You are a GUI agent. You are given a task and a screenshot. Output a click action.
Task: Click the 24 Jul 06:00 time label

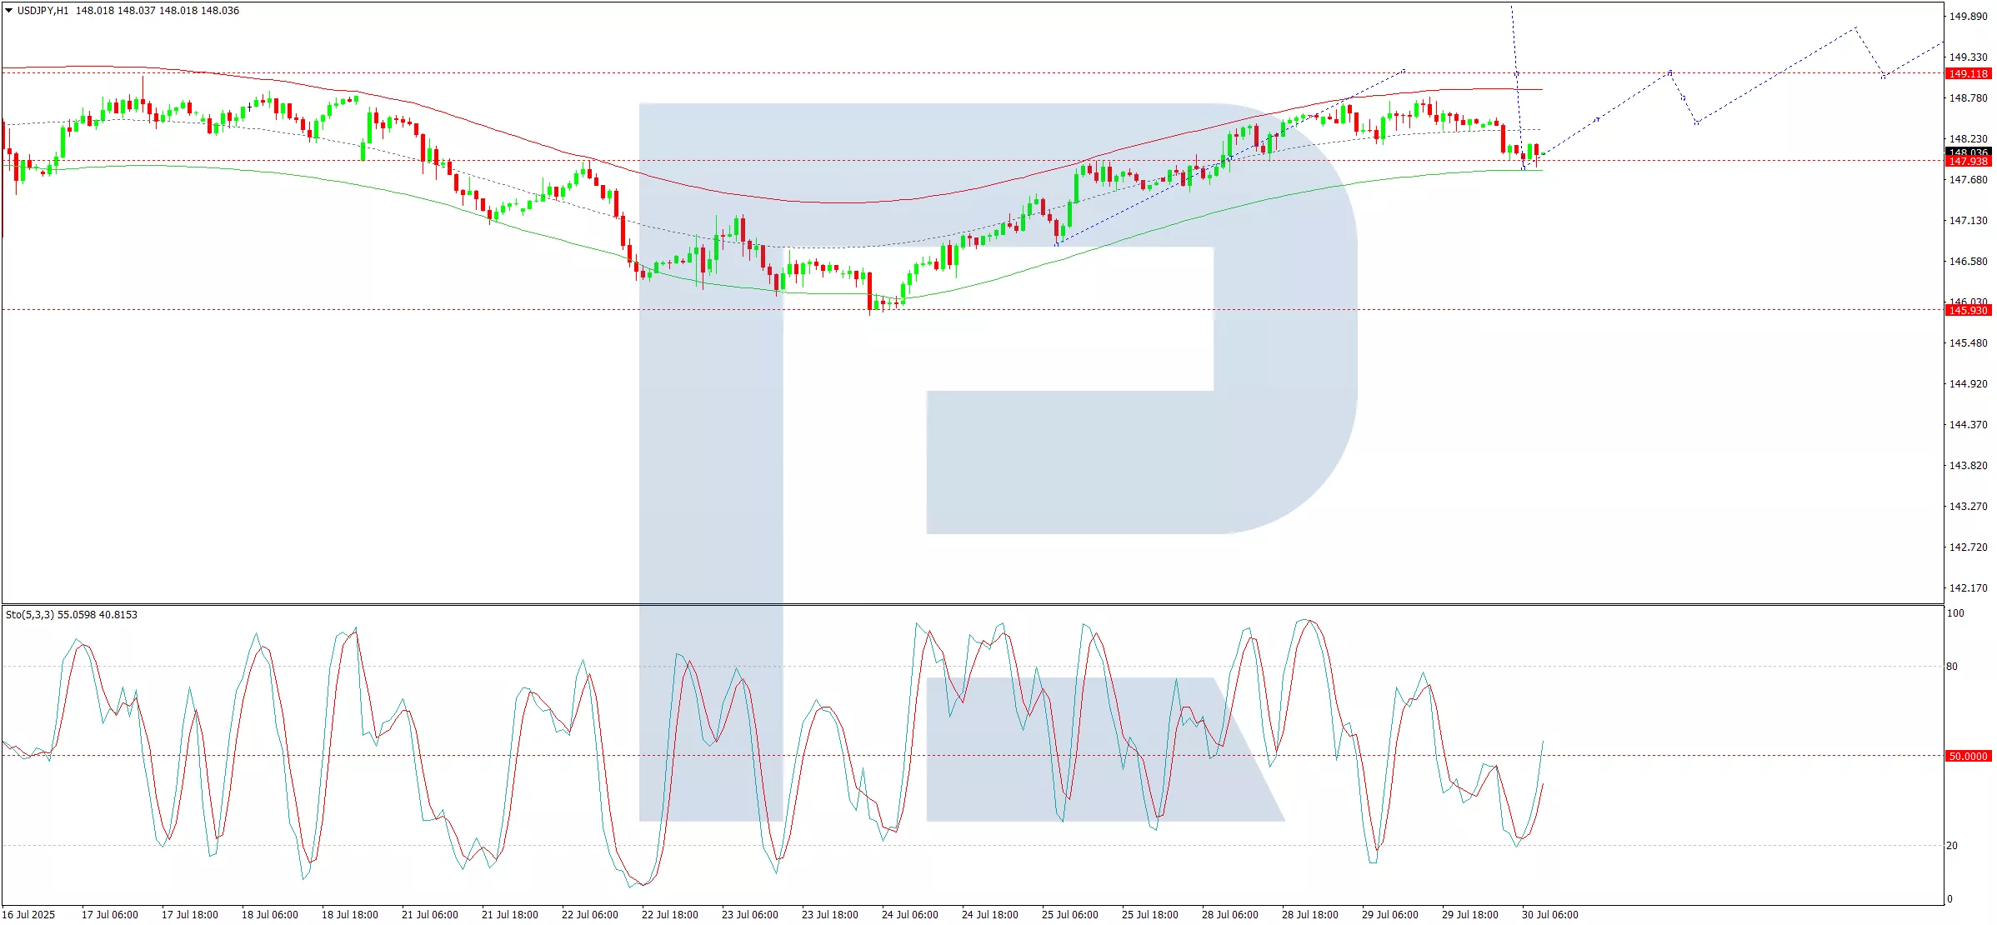coord(909,914)
